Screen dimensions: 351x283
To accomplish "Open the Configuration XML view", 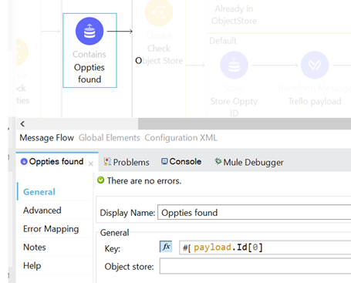I will [181, 138].
